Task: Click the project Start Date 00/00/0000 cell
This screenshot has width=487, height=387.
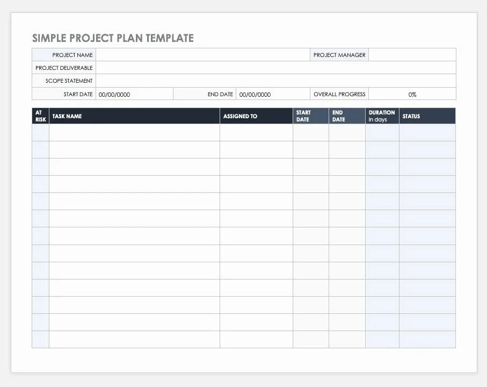Action: 134,94
